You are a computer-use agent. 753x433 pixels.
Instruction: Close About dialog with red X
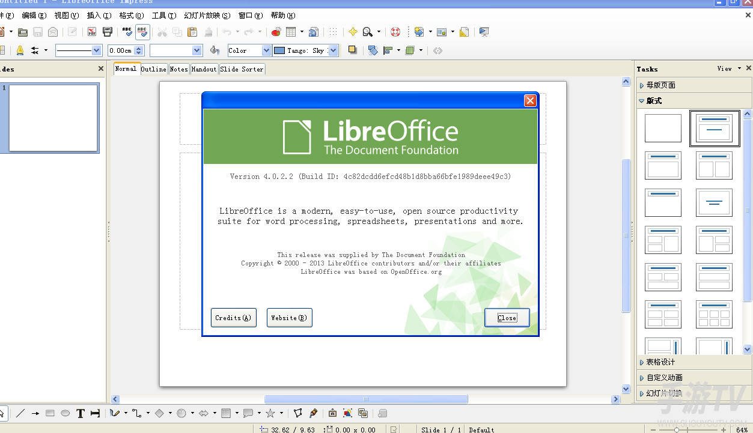coord(530,101)
